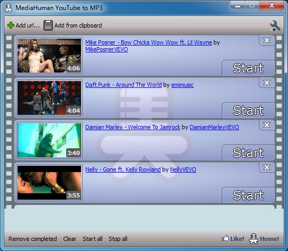Screen dimensions: 288x251
Task: Click Stop all
Action: point(118,239)
